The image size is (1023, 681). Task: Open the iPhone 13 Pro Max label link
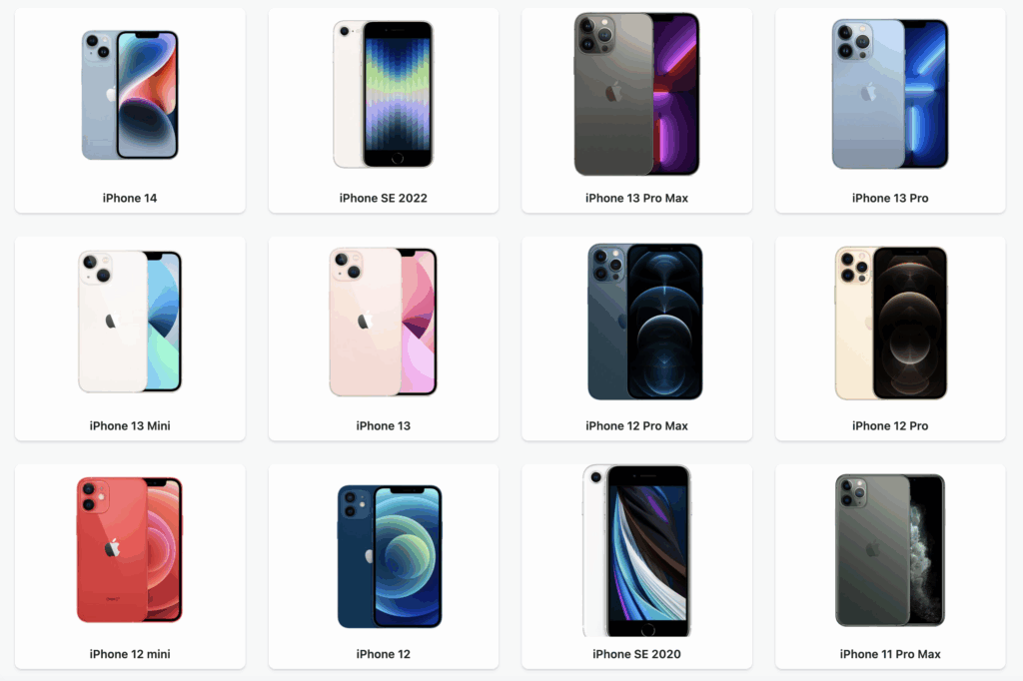coord(636,198)
